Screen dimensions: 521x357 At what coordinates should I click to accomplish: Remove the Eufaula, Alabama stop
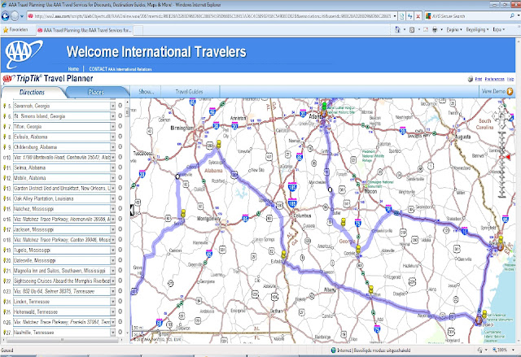(120, 137)
